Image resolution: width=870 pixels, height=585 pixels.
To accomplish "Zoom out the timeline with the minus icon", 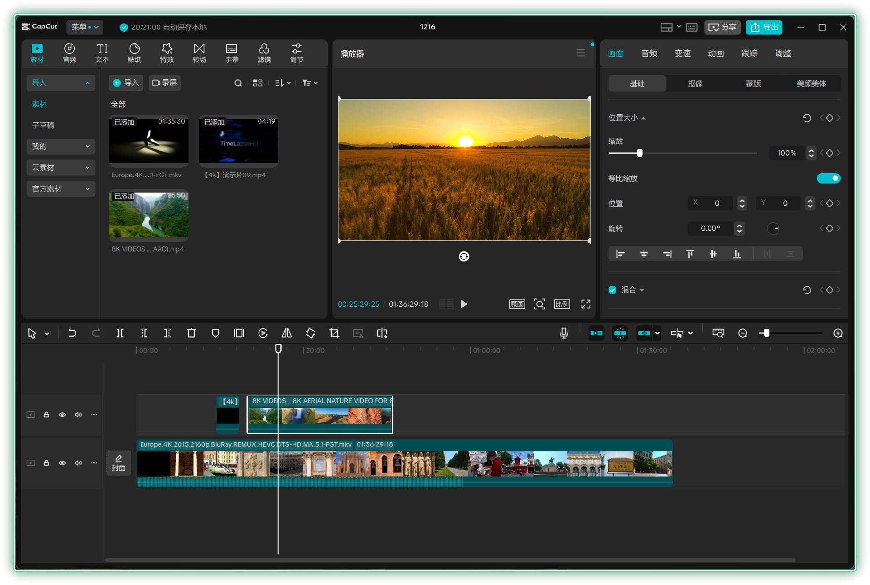I will click(x=742, y=333).
